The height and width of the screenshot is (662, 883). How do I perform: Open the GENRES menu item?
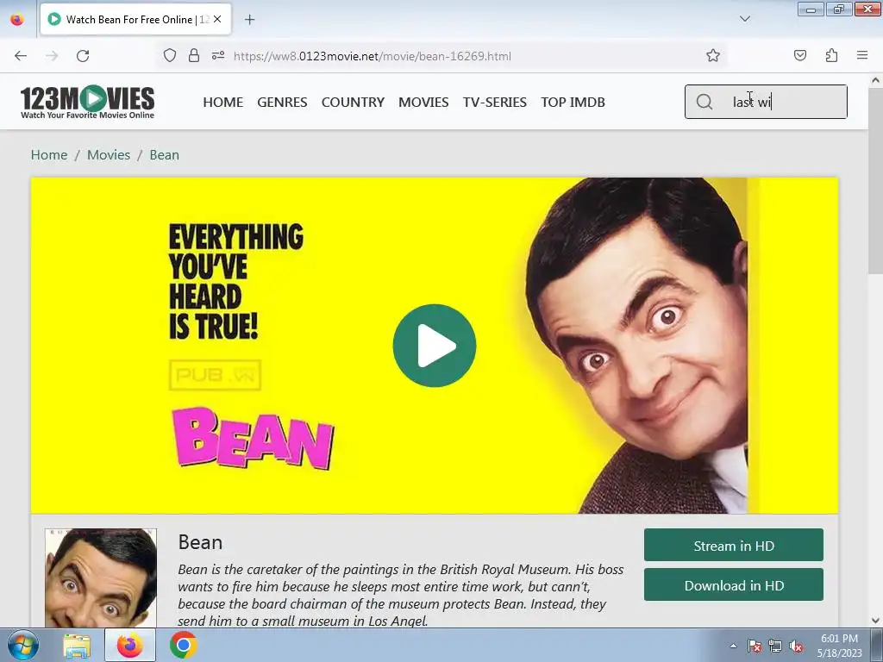tap(282, 103)
